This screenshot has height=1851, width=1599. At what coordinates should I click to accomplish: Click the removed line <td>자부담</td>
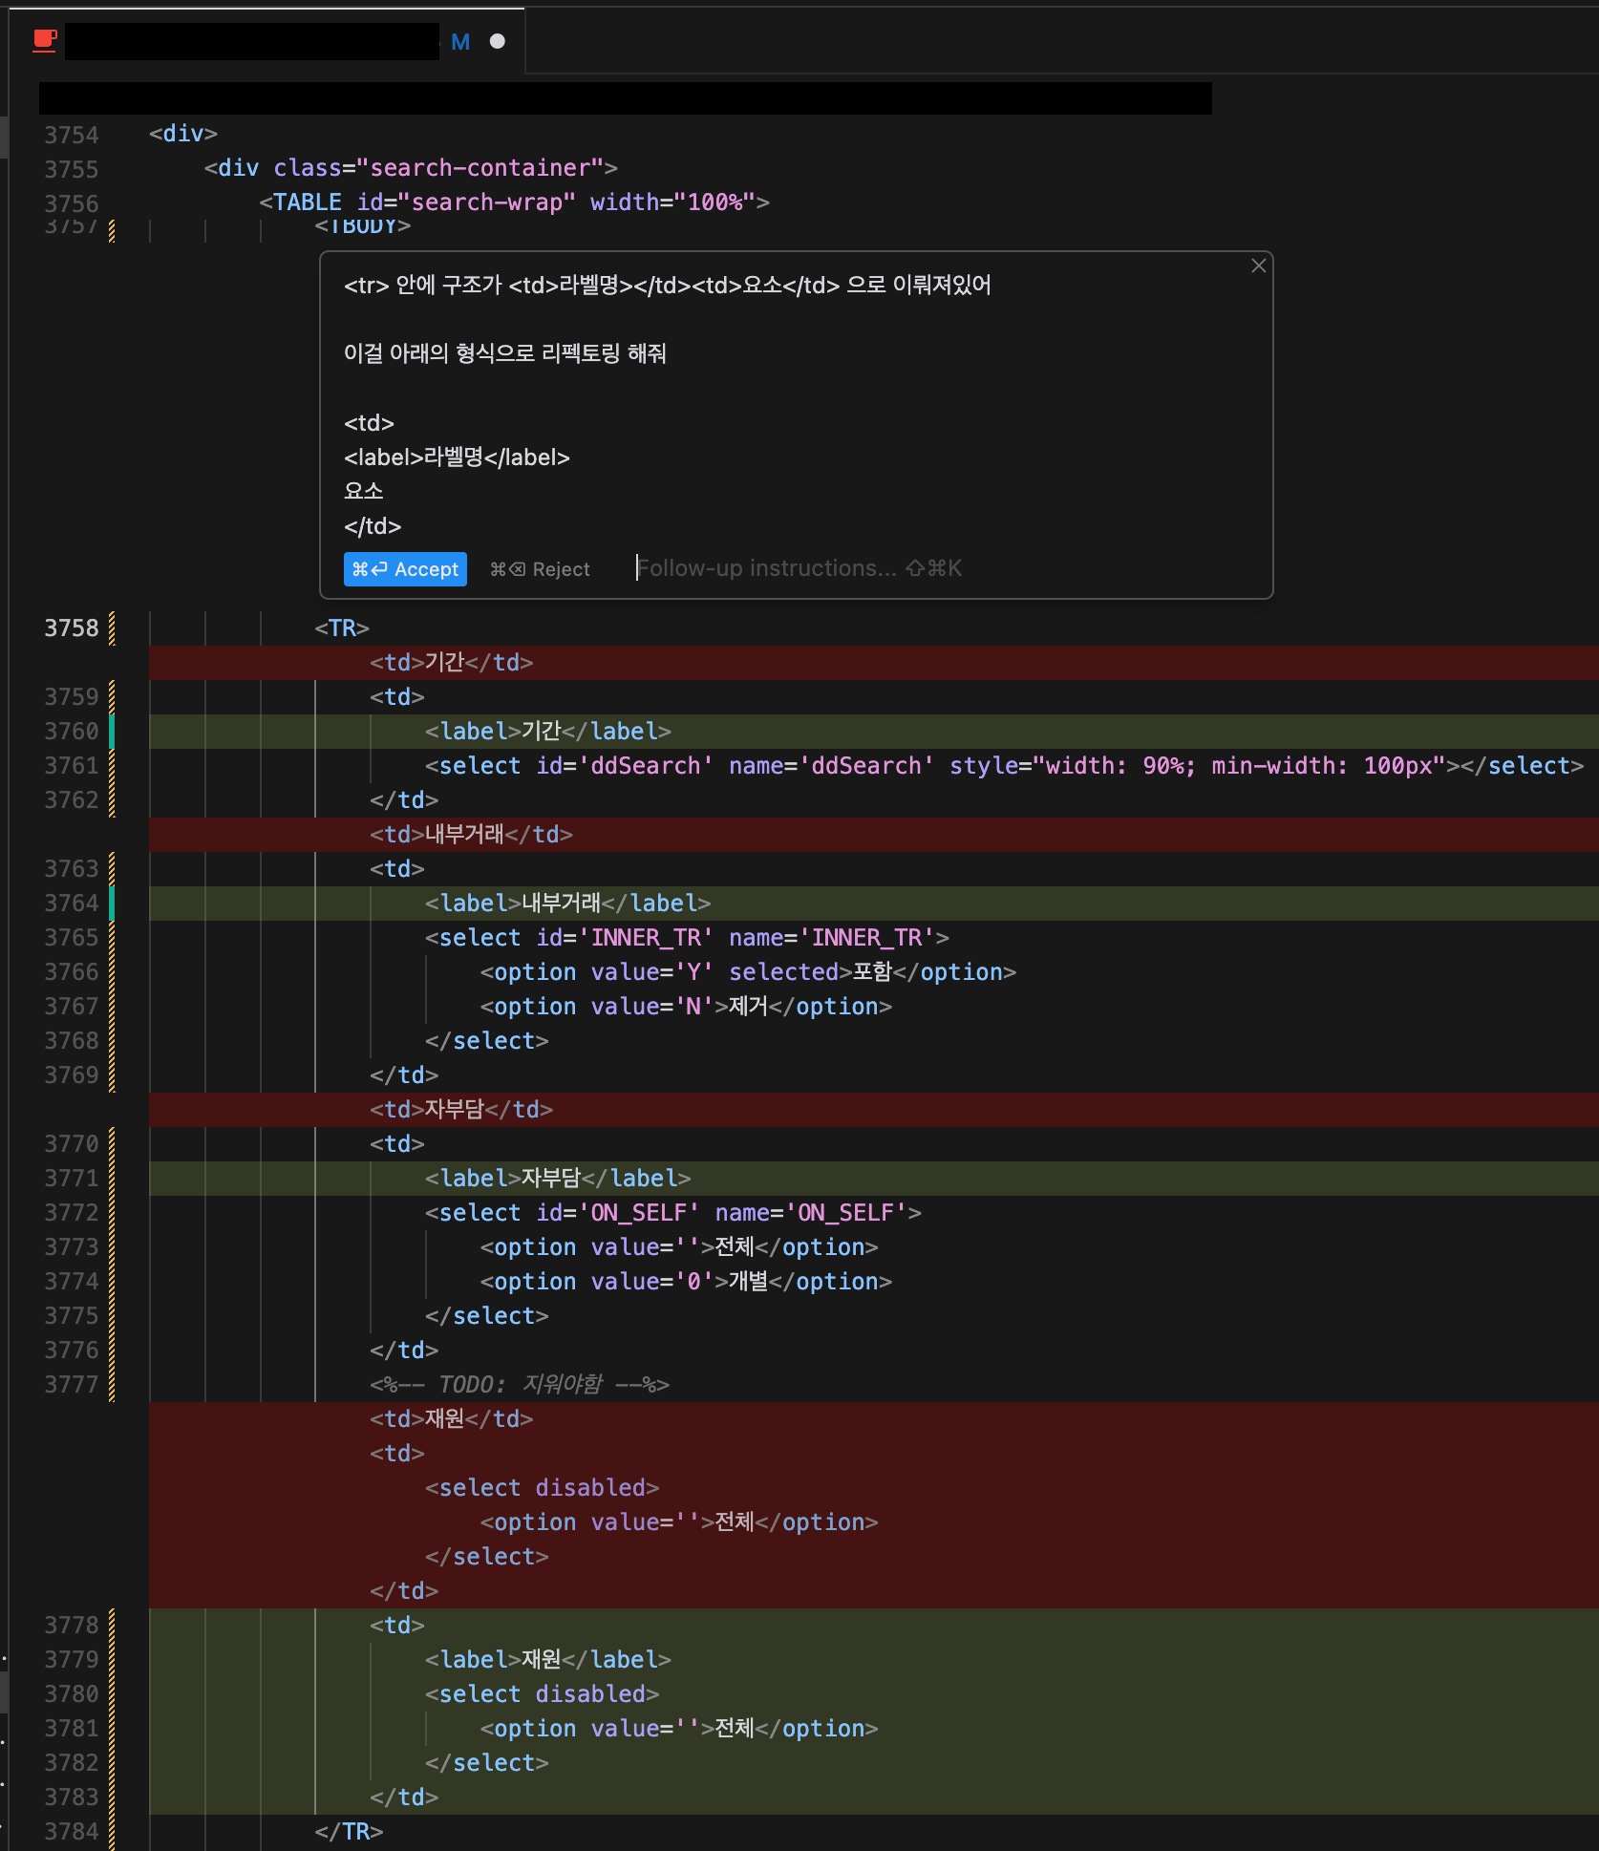pyautogui.click(x=461, y=1110)
